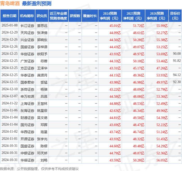Select 开源证券 institution cell

(x=27, y=139)
